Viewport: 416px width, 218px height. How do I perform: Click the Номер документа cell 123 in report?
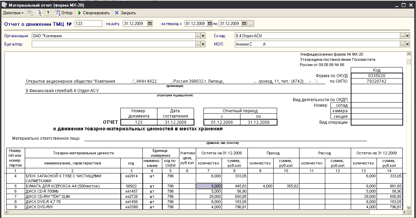(139, 122)
